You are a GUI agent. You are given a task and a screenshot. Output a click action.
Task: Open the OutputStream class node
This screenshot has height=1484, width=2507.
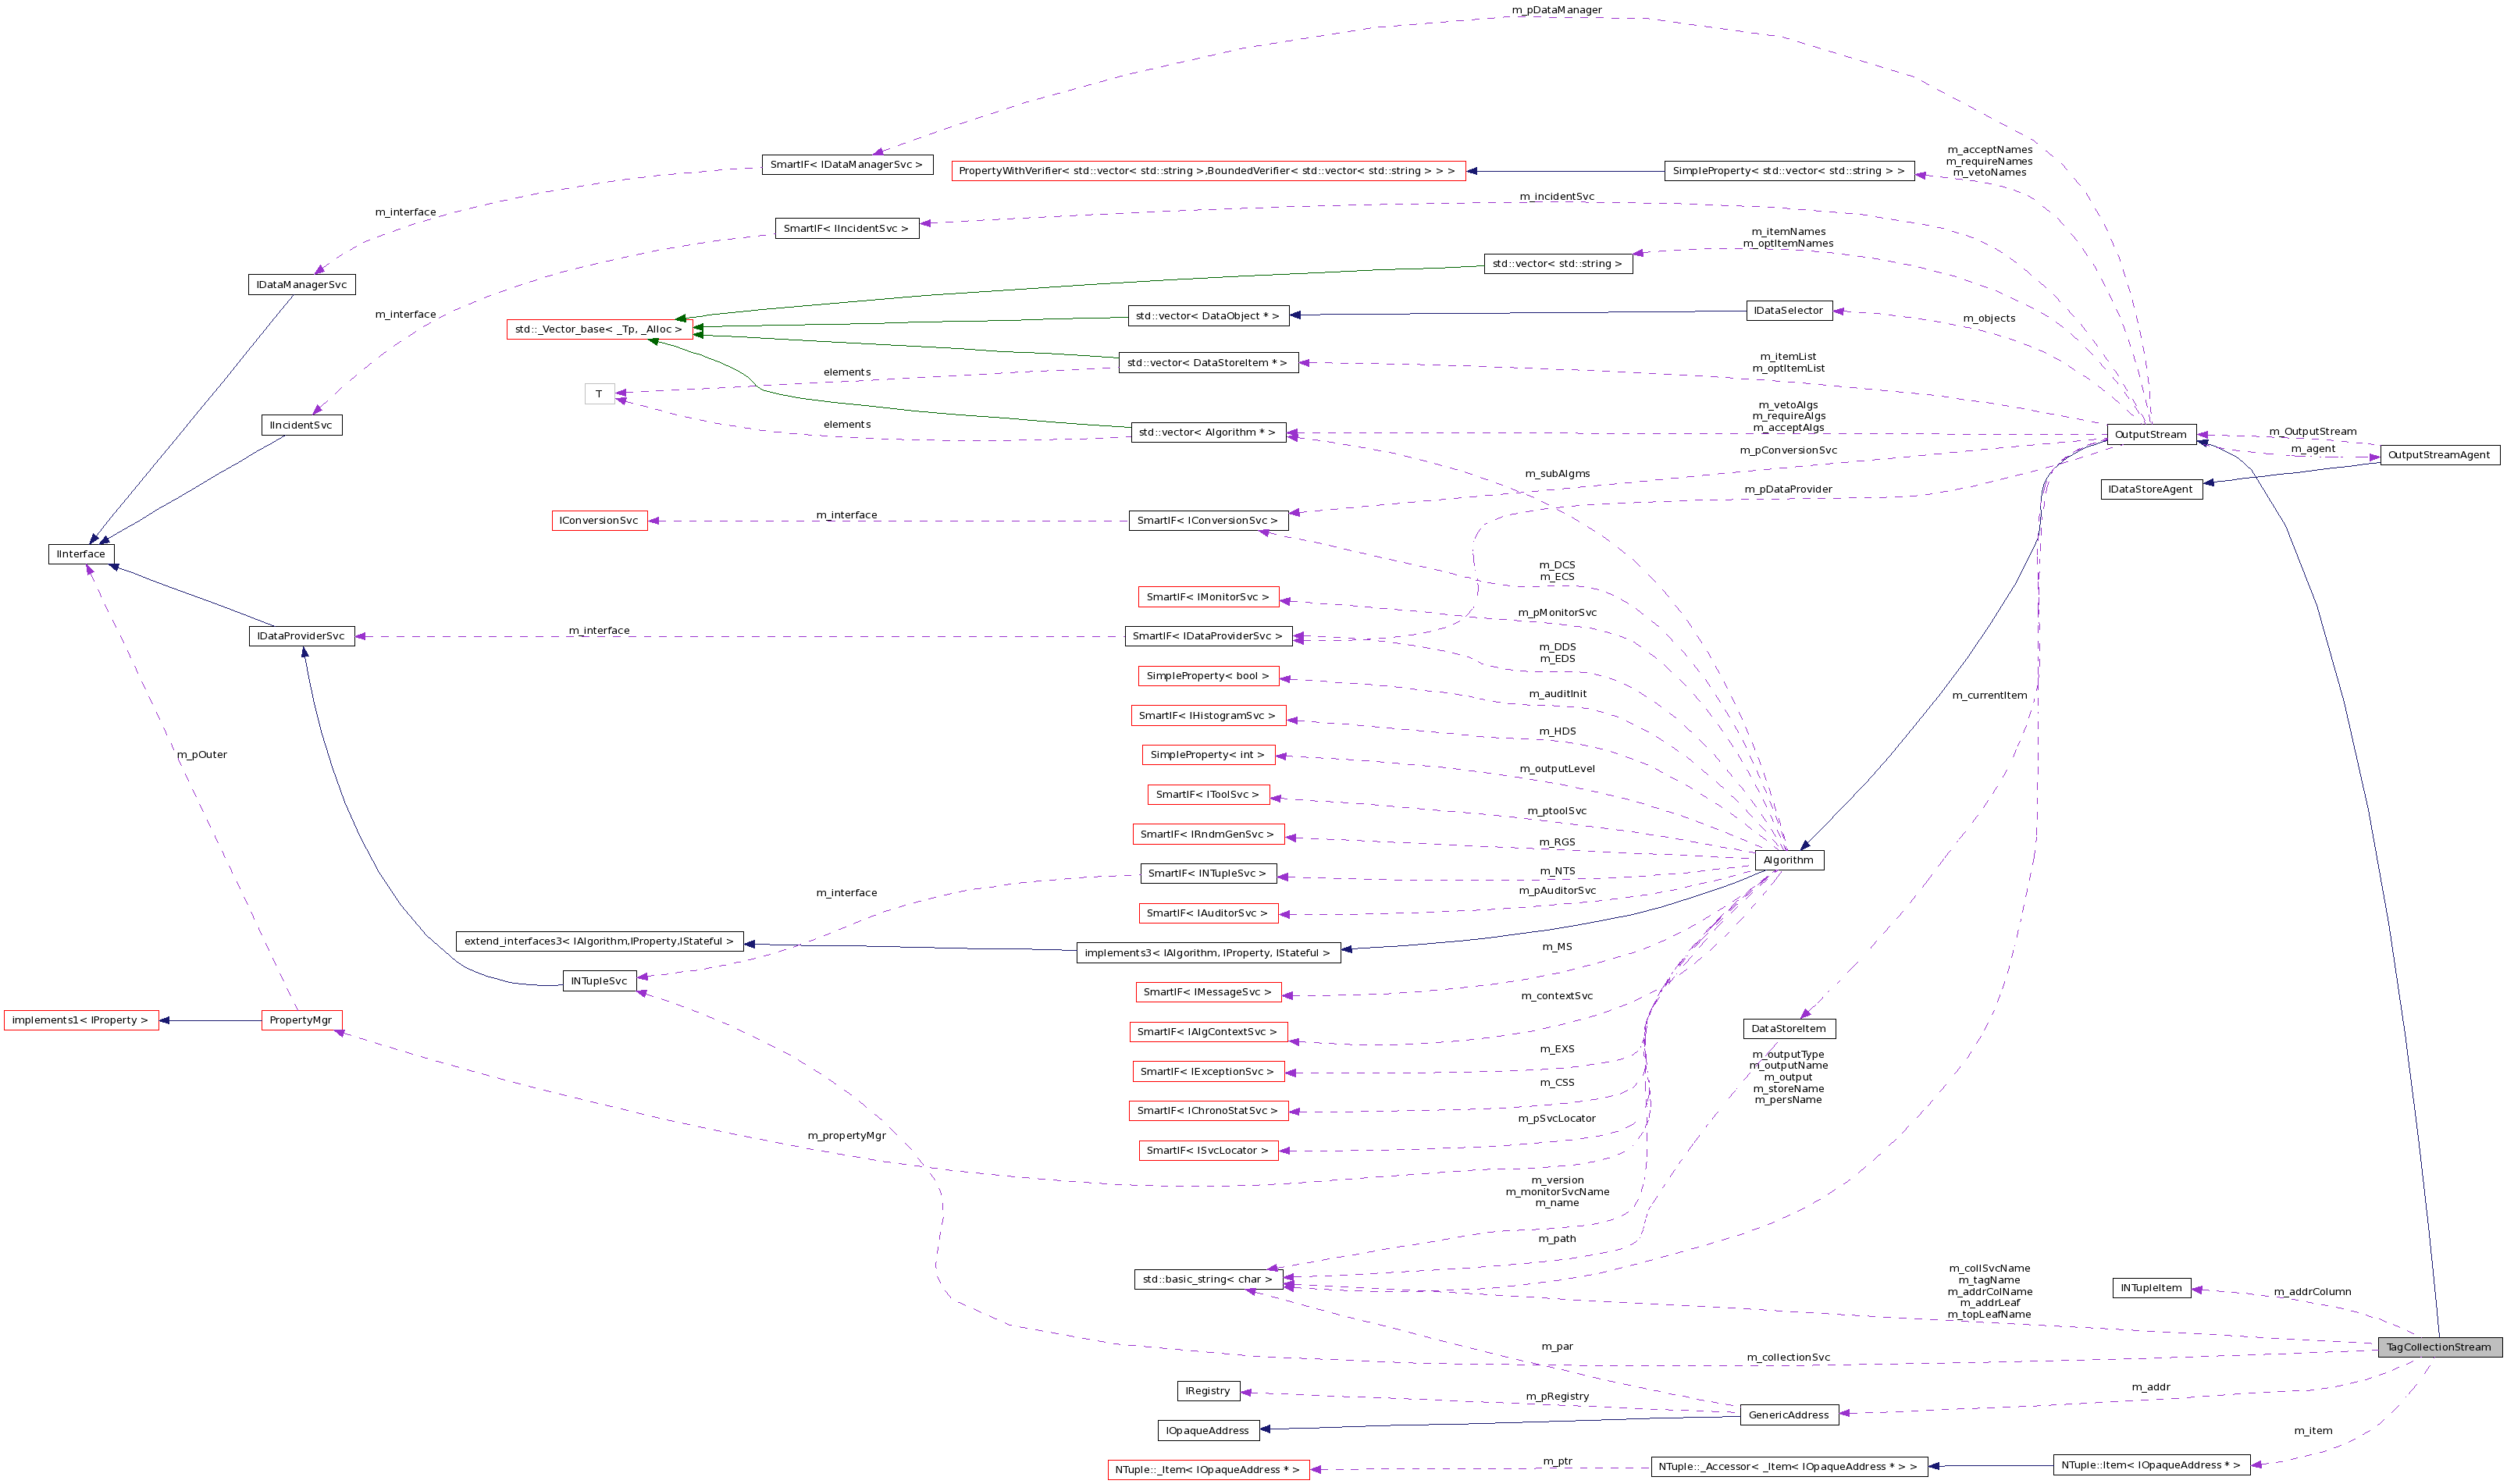(2150, 434)
